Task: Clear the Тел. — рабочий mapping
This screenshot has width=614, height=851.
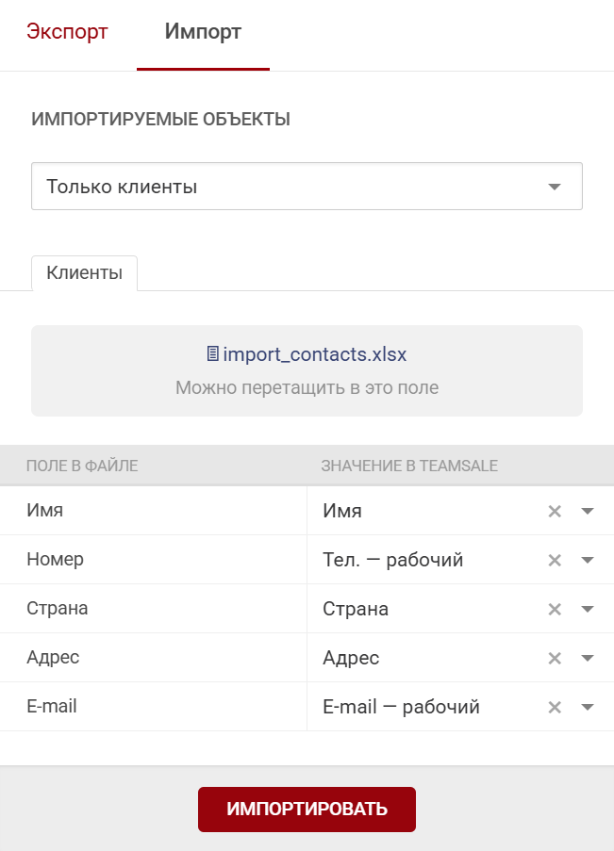Action: (555, 560)
